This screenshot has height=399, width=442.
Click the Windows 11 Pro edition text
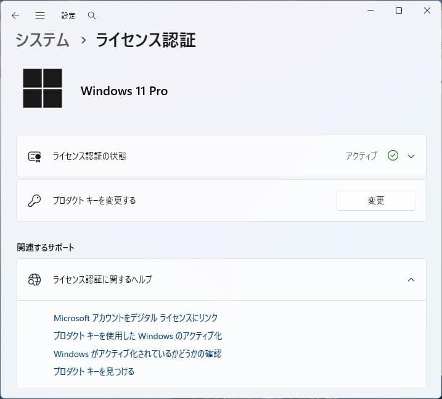[x=124, y=91]
